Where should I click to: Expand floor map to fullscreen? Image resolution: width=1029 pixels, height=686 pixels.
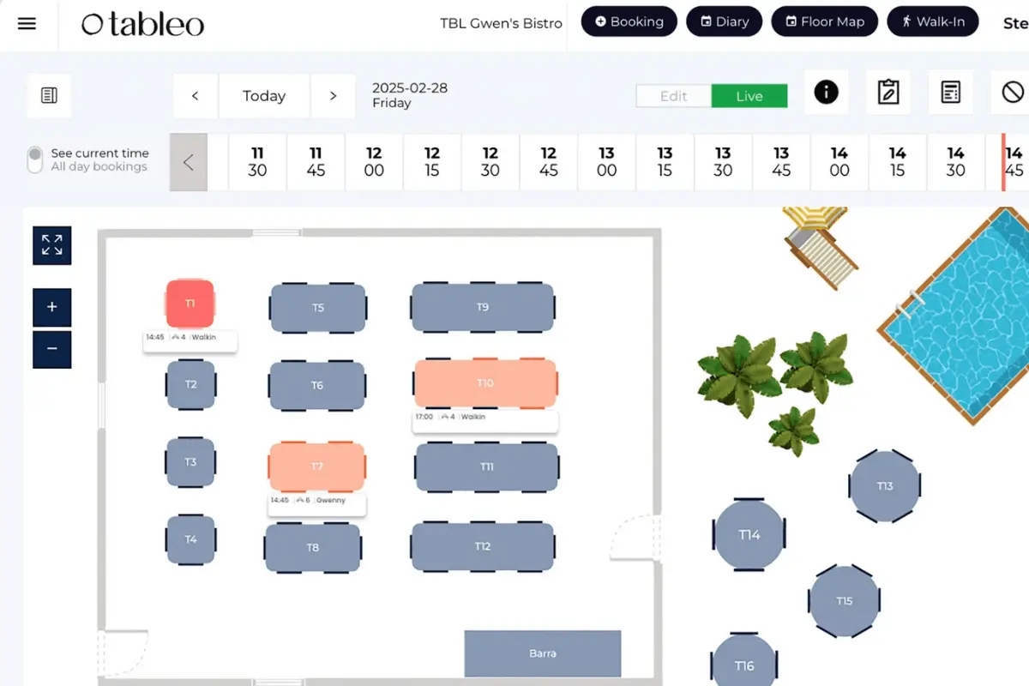[x=51, y=245]
